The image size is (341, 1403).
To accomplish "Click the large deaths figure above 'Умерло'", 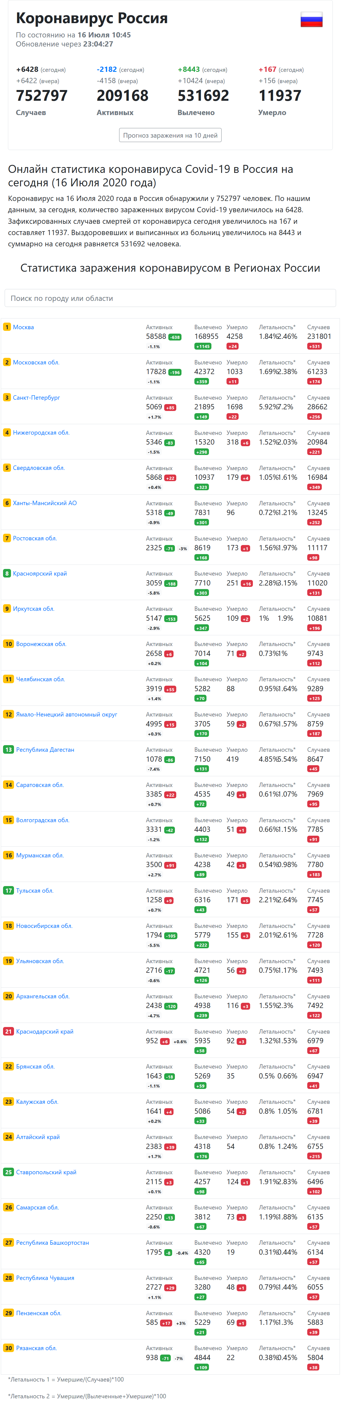I will click(280, 96).
